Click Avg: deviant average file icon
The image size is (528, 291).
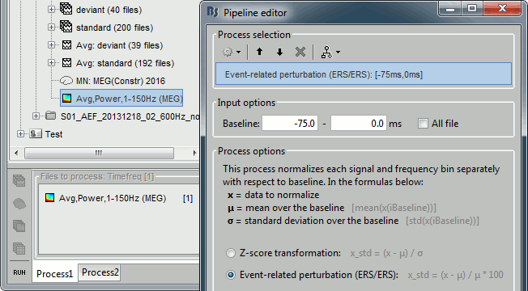tap(66, 45)
